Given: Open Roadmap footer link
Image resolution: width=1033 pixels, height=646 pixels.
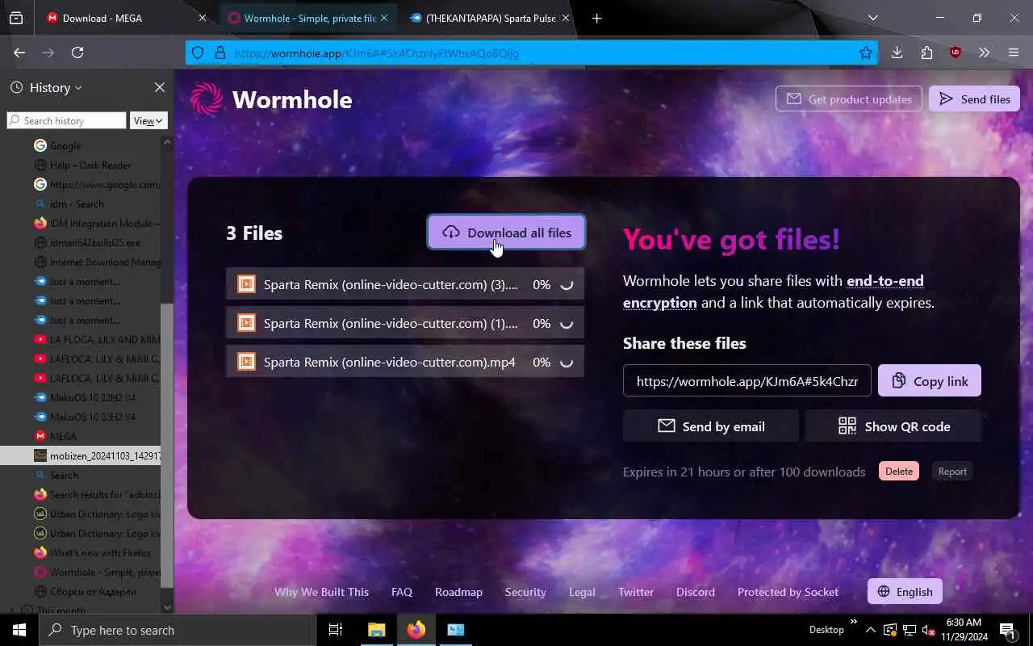Looking at the screenshot, I should pyautogui.click(x=458, y=592).
